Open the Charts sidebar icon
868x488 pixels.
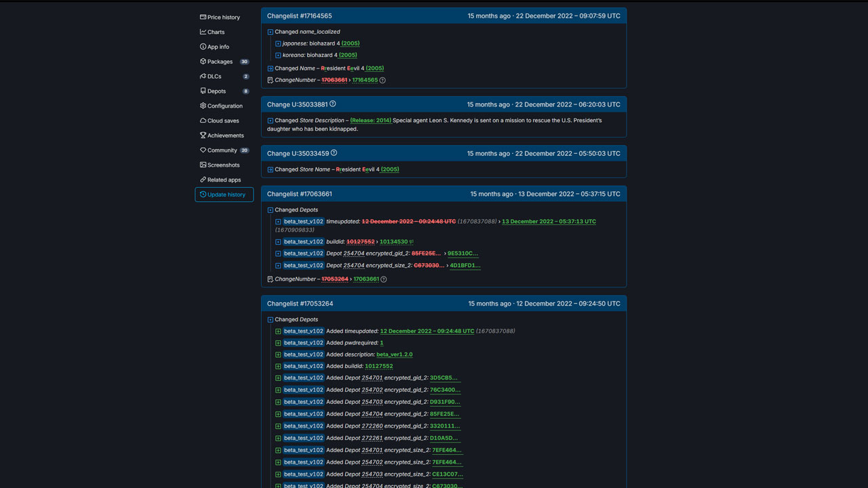coord(203,32)
